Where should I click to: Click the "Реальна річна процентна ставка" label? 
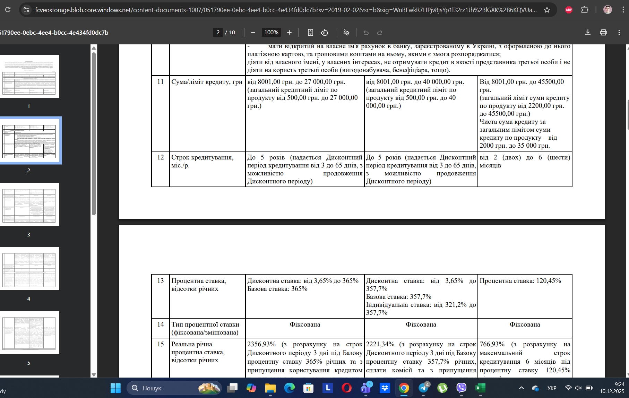[198, 352]
